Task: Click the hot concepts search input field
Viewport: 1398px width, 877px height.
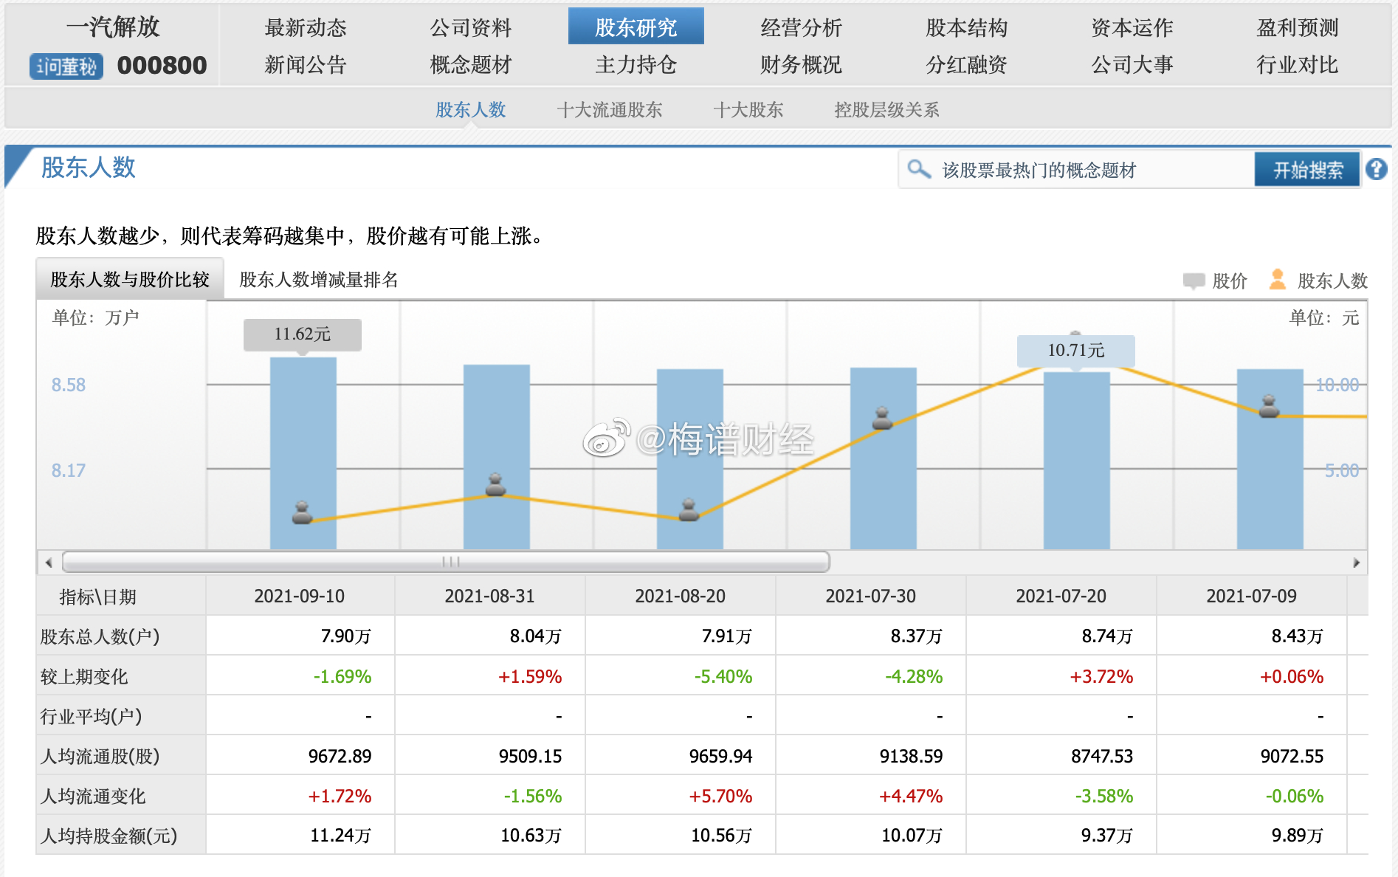Action: pyautogui.click(x=1070, y=170)
